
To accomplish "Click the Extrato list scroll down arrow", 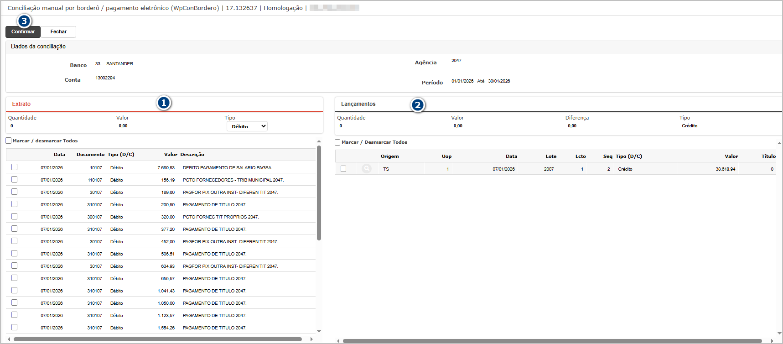I will (319, 331).
